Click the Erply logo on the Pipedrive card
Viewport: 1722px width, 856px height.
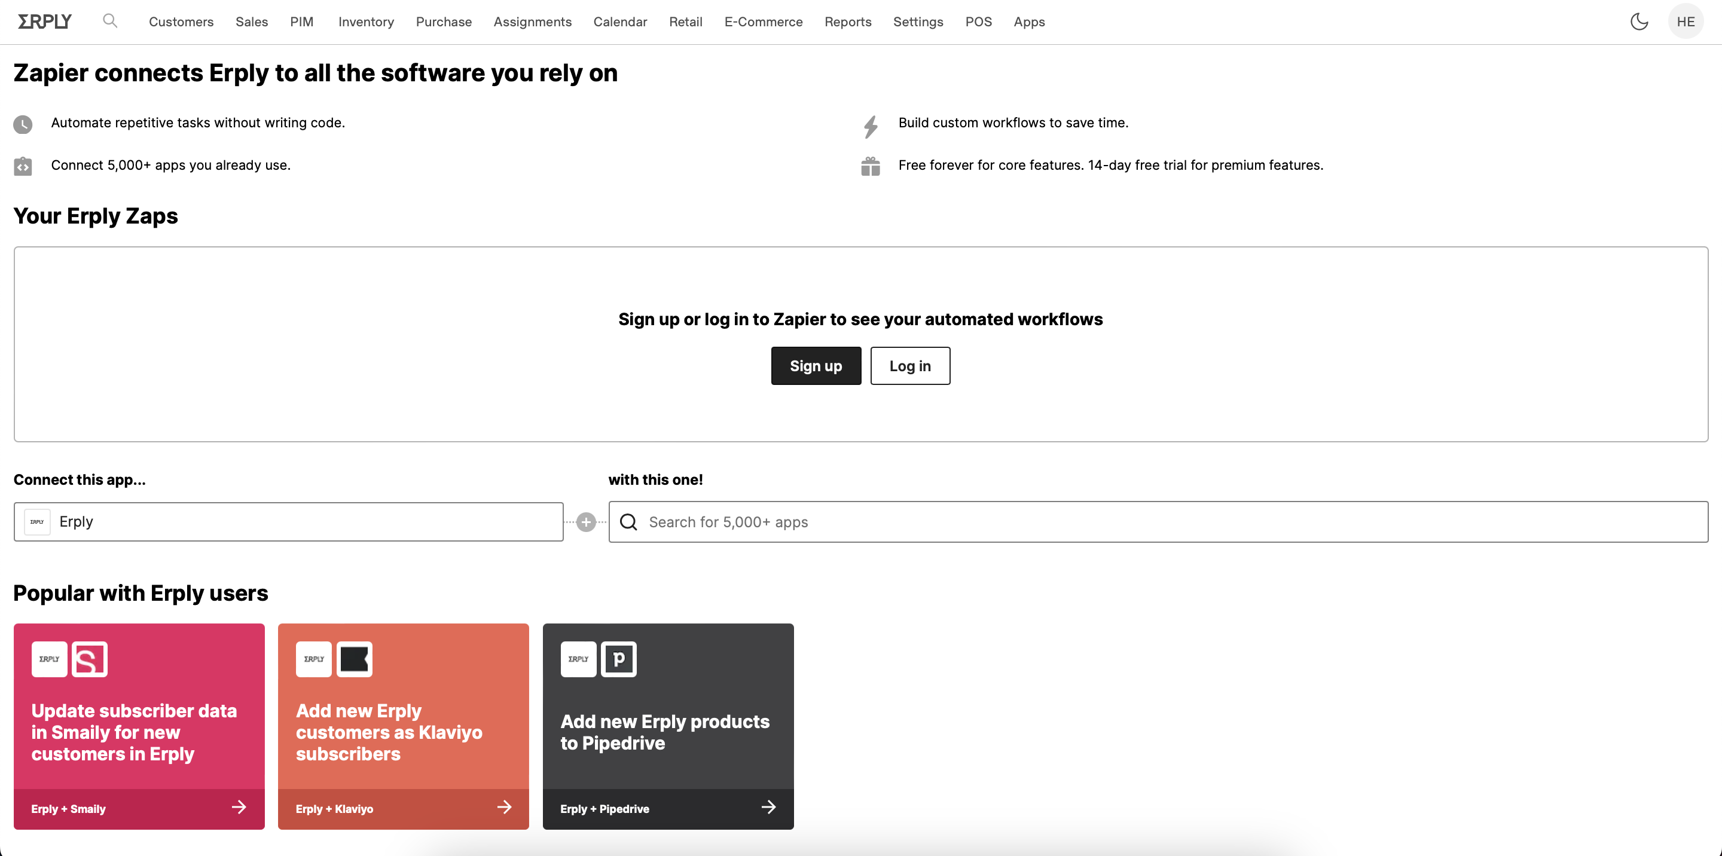click(x=579, y=659)
